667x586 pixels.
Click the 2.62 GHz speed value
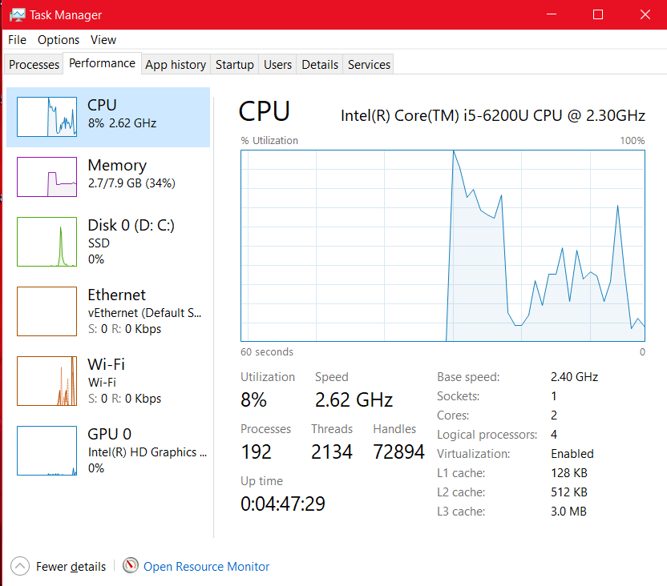354,400
